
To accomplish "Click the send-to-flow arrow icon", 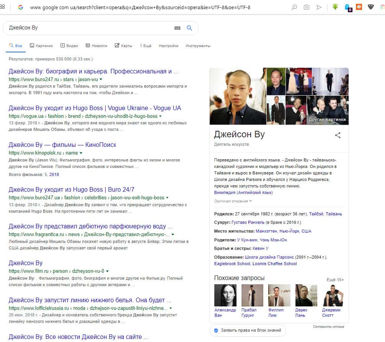I will pyautogui.click(x=319, y=7).
